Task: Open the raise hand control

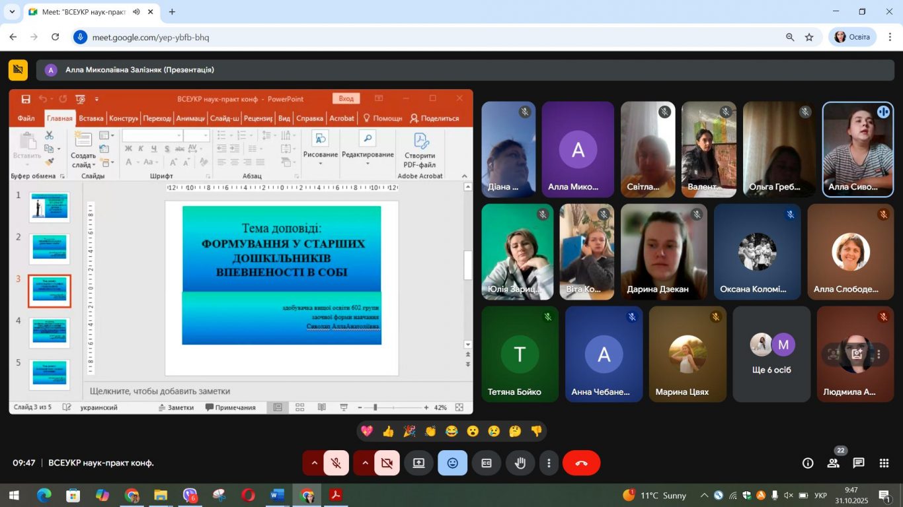Action: click(520, 463)
